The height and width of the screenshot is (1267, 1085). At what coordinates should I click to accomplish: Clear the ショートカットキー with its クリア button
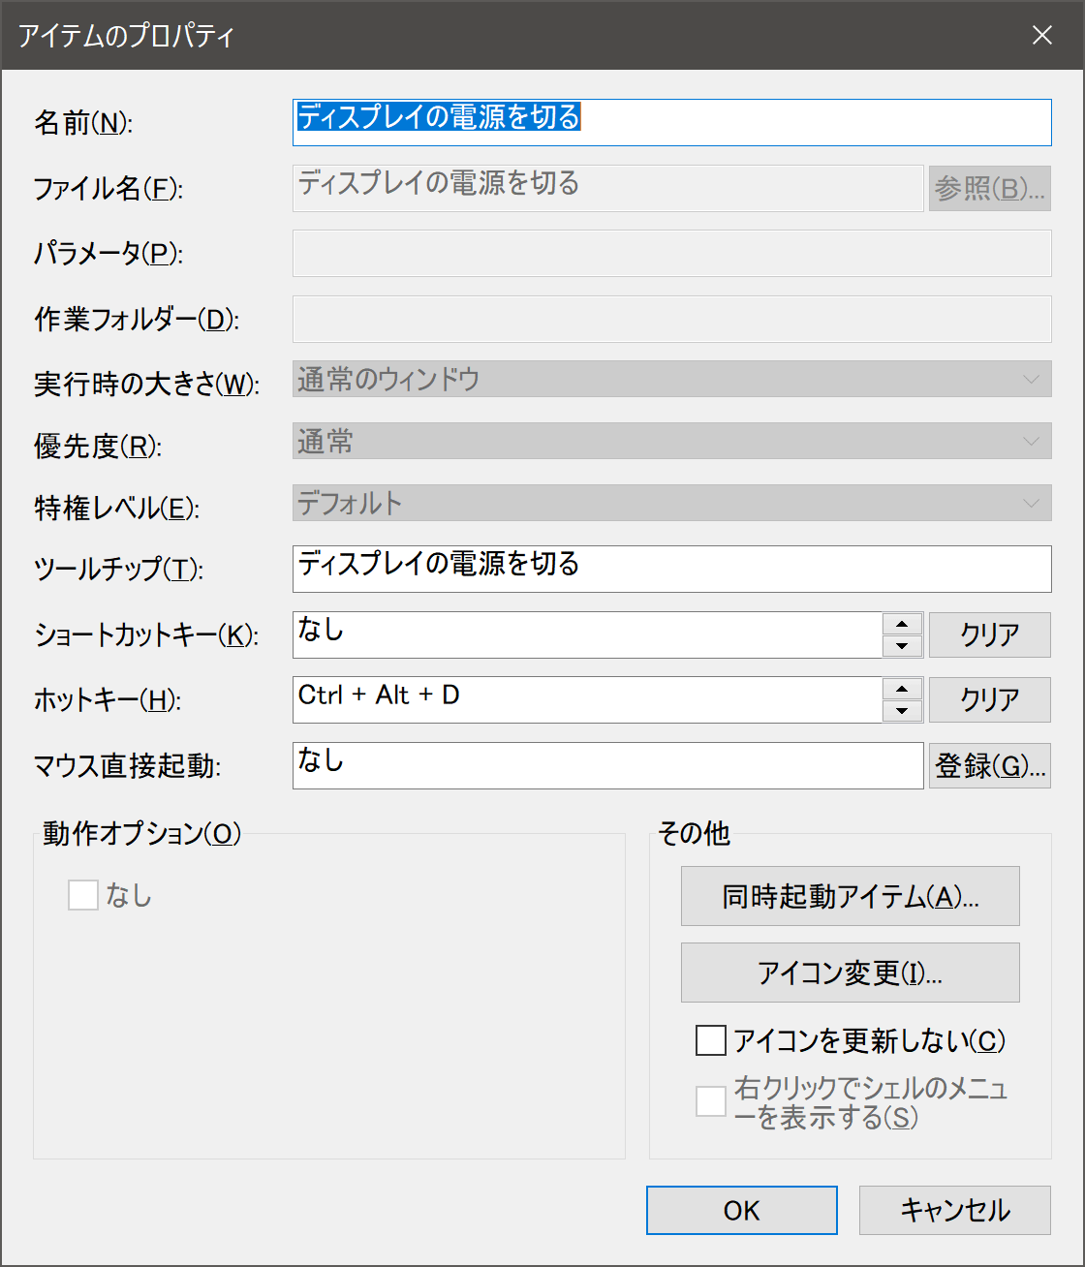coord(989,635)
